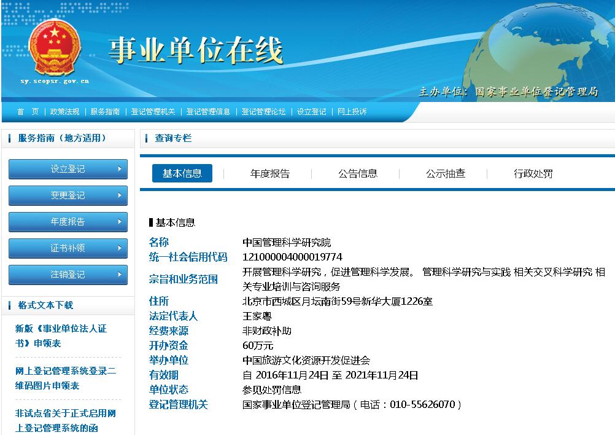Click 查询专栏 heading
615x435 pixels.
coord(173,138)
